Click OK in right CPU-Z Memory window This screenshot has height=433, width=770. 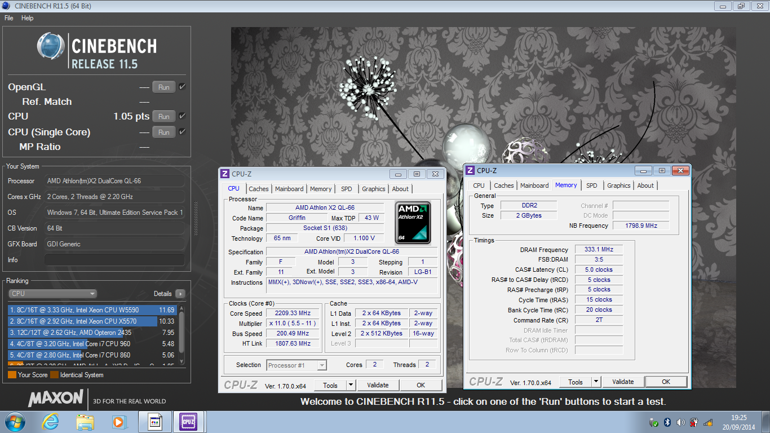666,382
